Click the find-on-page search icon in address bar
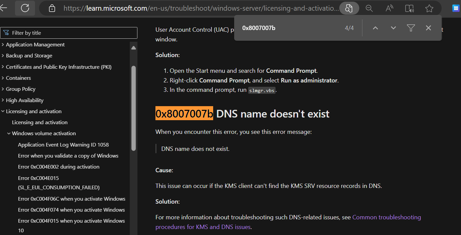The width and height of the screenshot is (461, 235). [349, 8]
